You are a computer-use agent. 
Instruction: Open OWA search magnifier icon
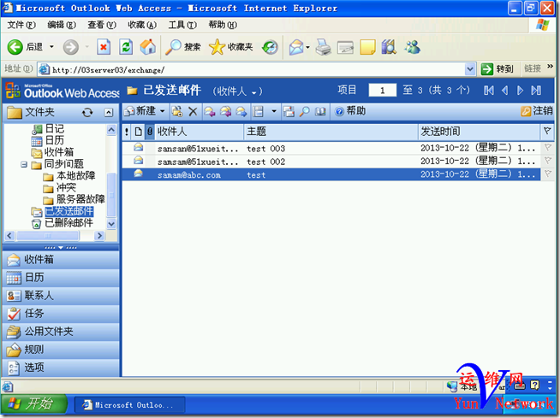304,112
